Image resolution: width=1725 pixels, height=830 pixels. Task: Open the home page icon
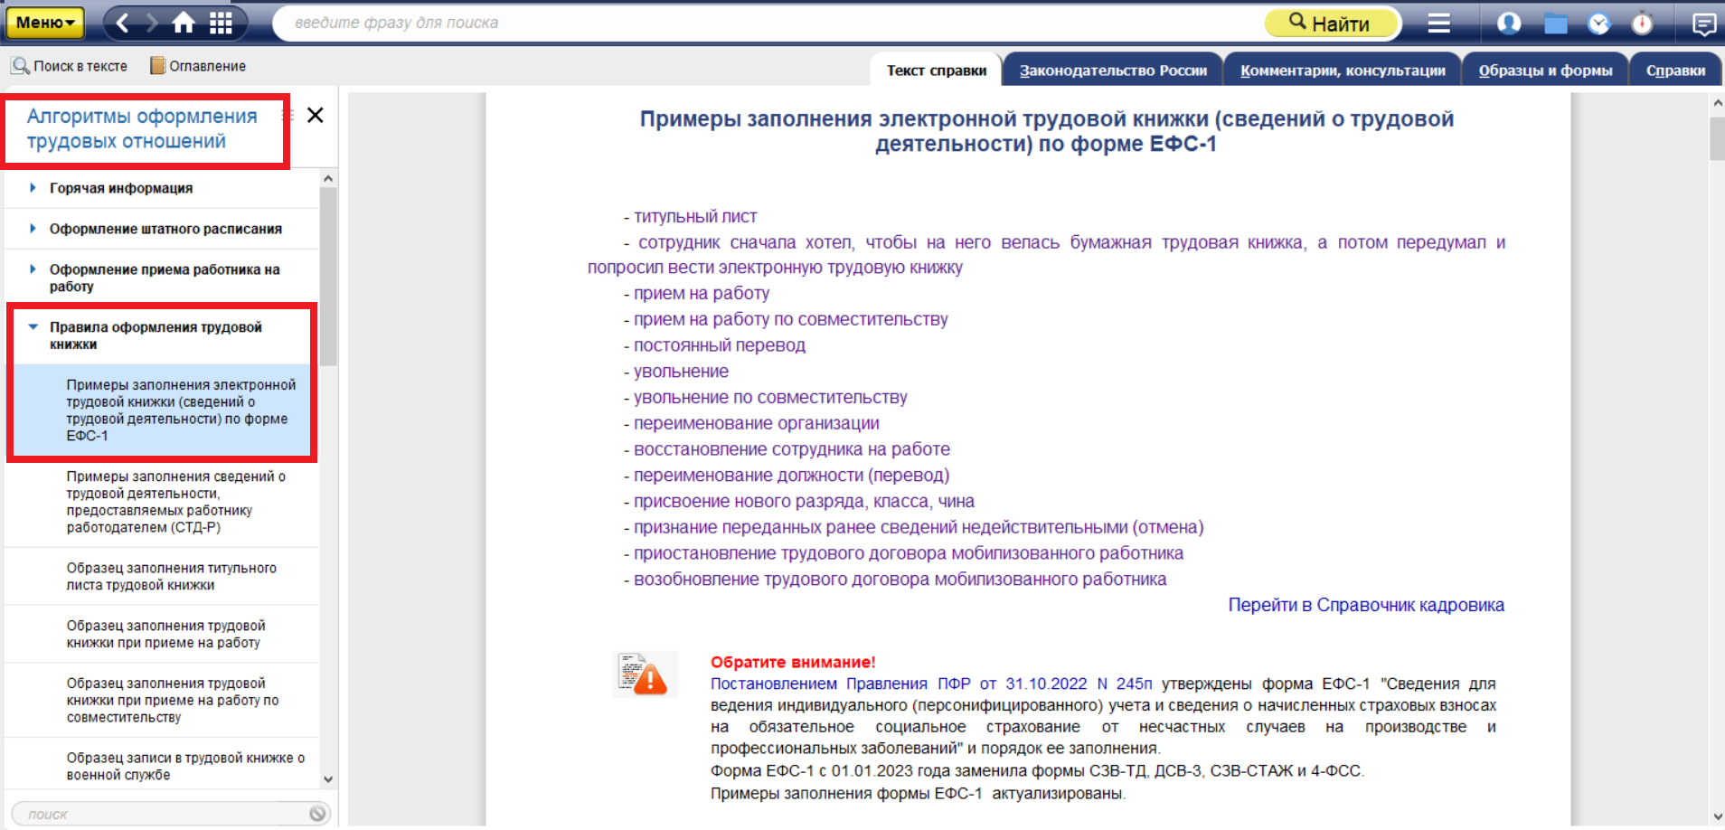click(x=184, y=23)
